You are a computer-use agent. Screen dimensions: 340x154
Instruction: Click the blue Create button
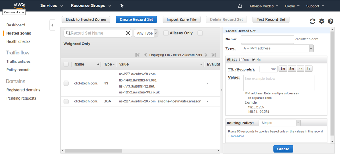(283, 149)
